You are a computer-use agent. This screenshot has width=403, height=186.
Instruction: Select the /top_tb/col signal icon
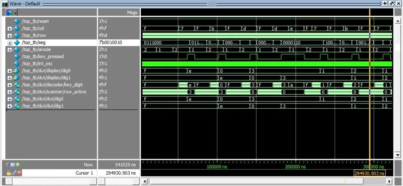17,29
